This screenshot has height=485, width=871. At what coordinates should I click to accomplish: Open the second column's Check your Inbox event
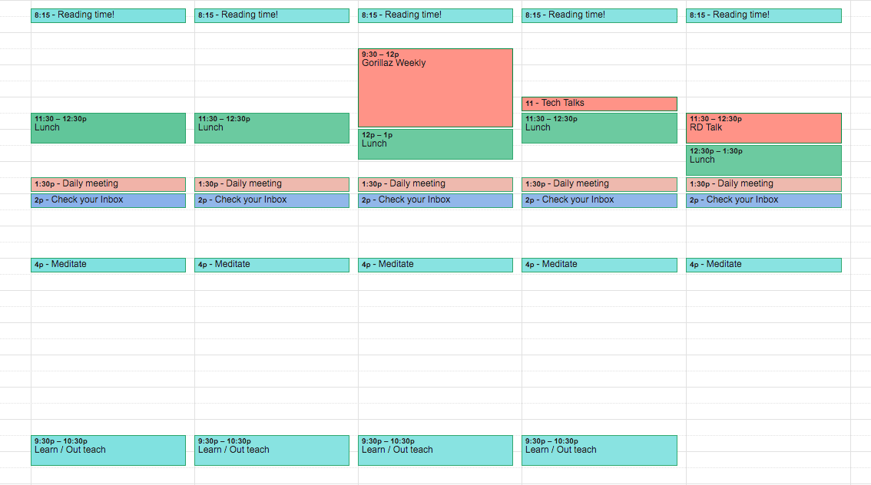pos(272,200)
